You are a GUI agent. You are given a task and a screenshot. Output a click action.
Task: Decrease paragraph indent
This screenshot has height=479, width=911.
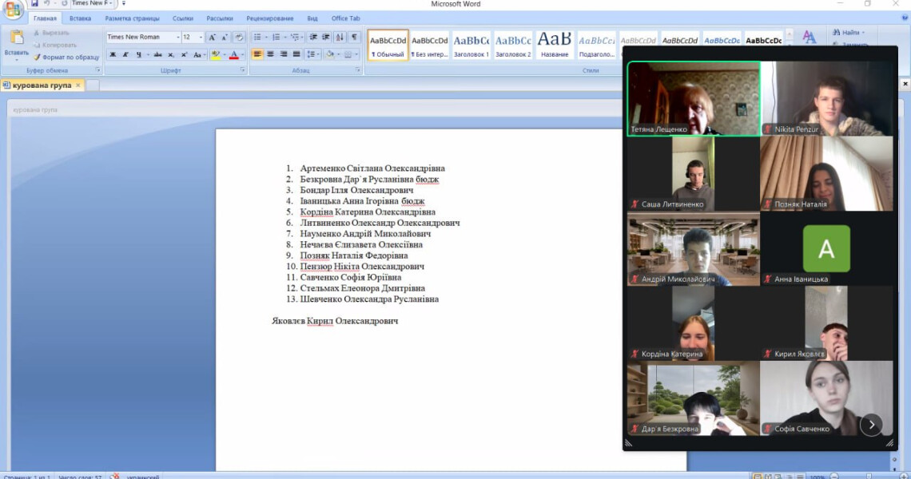point(313,38)
